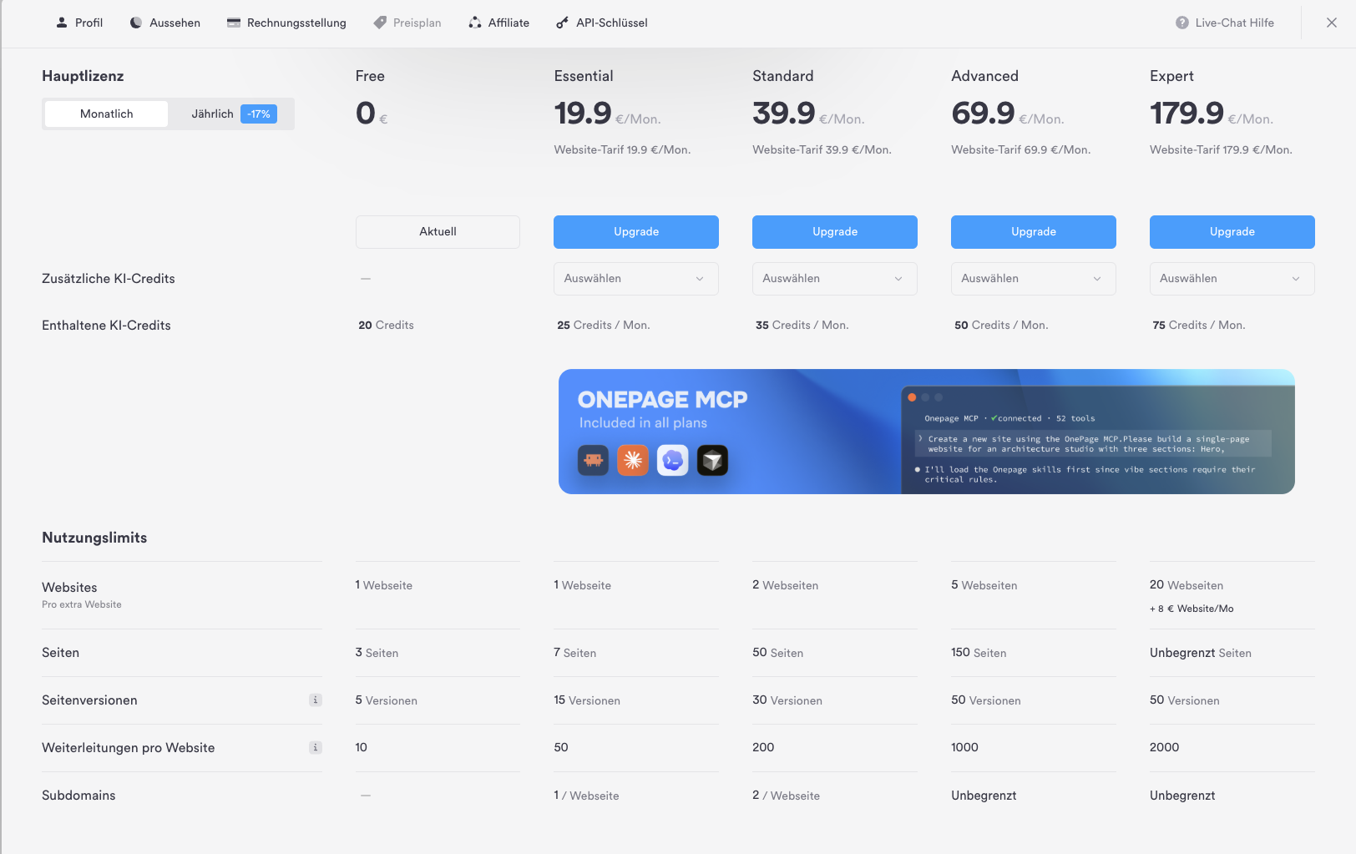Click the '20 Webseiten' Expert value
Image resolution: width=1356 pixels, height=854 pixels.
click(x=1186, y=585)
